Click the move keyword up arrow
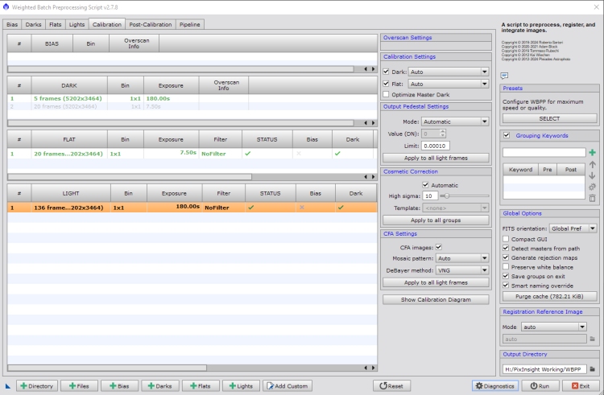The height and width of the screenshot is (395, 604). click(x=592, y=164)
